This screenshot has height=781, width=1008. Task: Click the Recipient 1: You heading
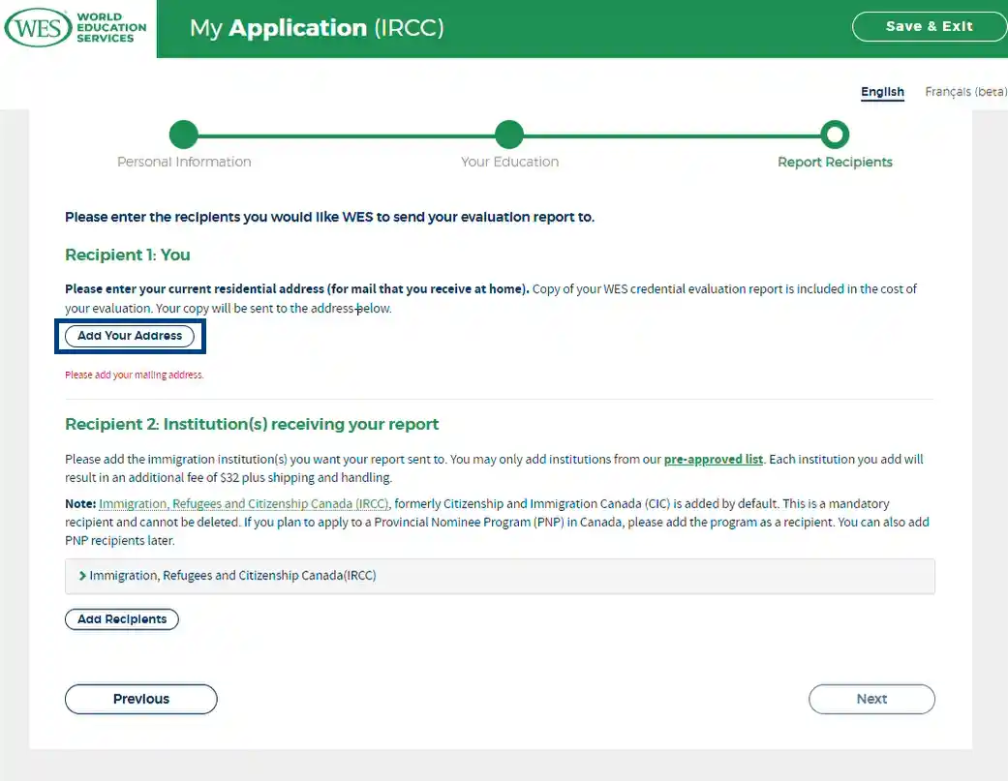(127, 255)
